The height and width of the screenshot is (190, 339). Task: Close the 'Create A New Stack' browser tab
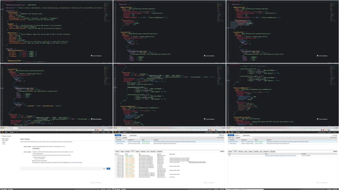tap(17, 128)
